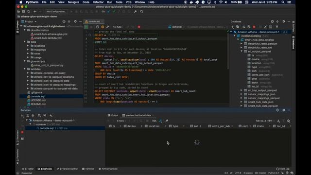Screen dimensions: 311x175
Task: Expand the electricity_rates_parquet table
Action: (x=242, y=44)
